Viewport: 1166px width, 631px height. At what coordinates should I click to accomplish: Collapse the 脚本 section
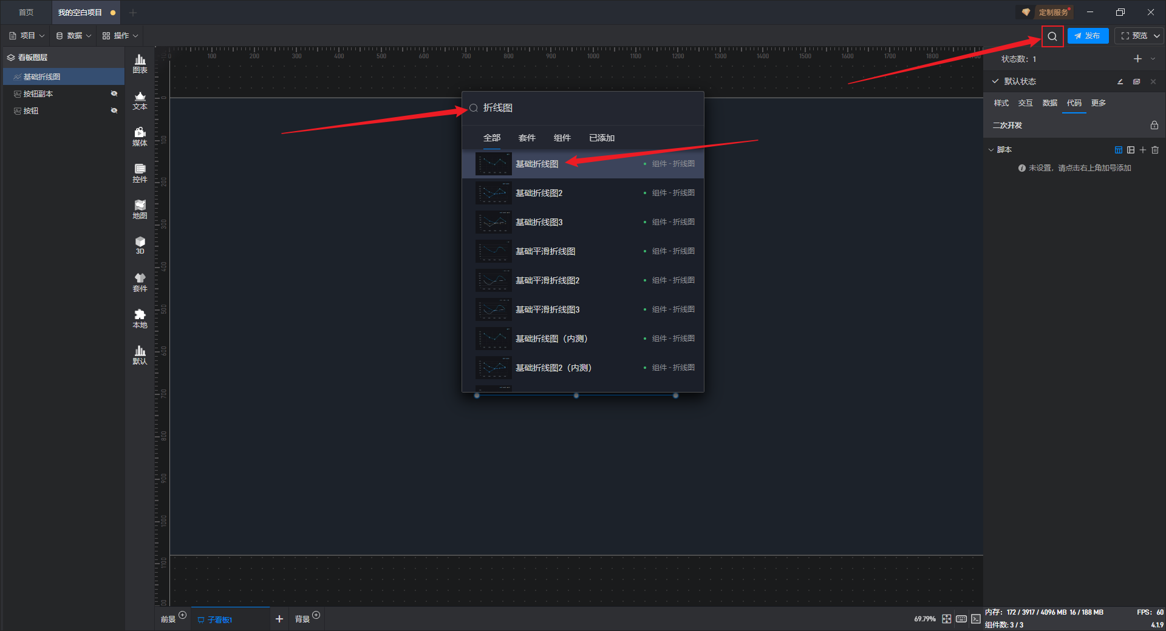[991, 150]
